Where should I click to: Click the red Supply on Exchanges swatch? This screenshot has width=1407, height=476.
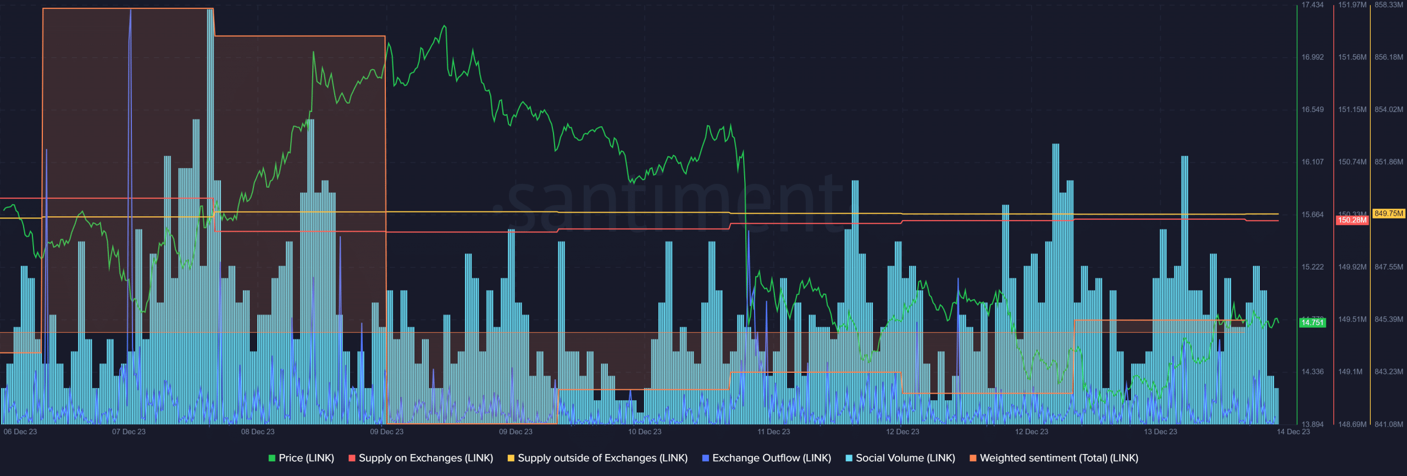click(x=352, y=458)
